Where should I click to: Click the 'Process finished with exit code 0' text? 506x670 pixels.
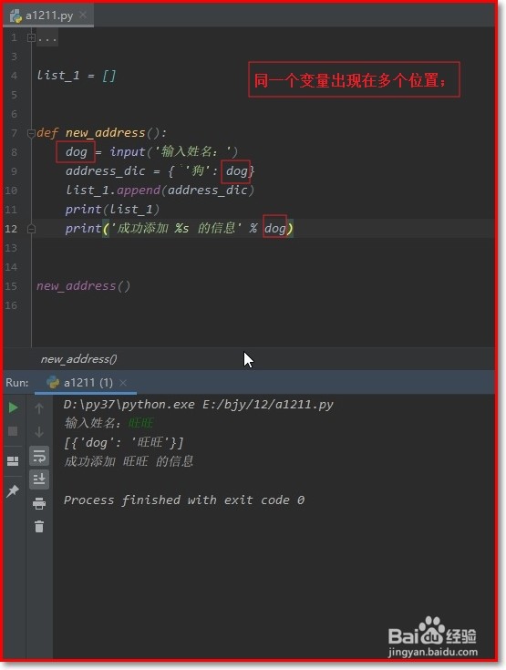pyautogui.click(x=184, y=500)
